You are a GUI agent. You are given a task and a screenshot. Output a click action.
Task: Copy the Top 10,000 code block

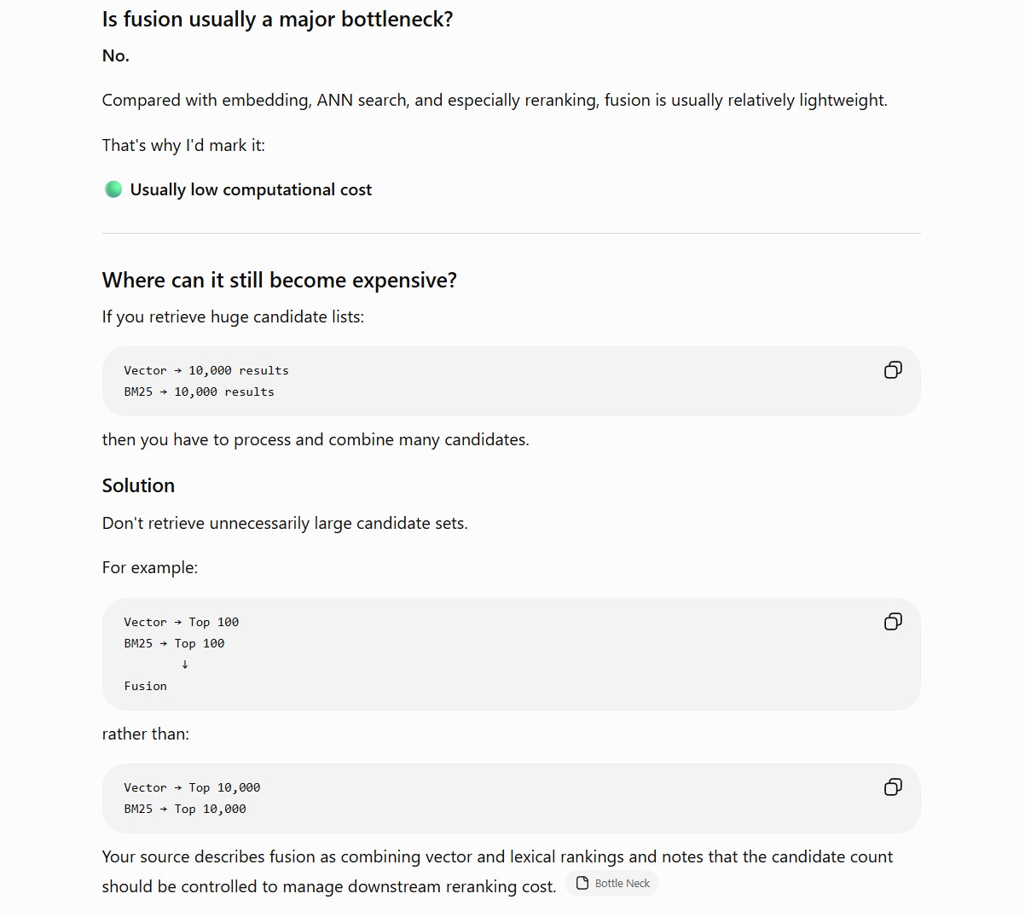893,786
